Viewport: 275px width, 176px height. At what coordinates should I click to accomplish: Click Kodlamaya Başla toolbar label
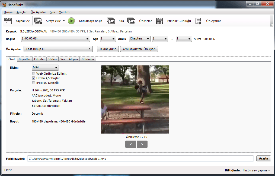coord(91,21)
